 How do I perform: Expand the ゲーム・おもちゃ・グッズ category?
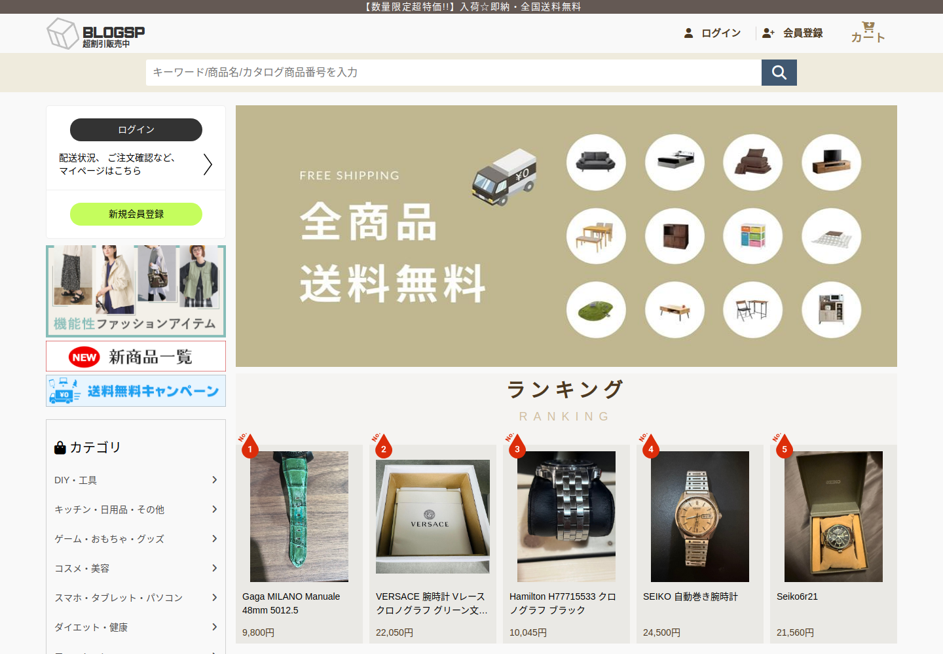(x=136, y=539)
